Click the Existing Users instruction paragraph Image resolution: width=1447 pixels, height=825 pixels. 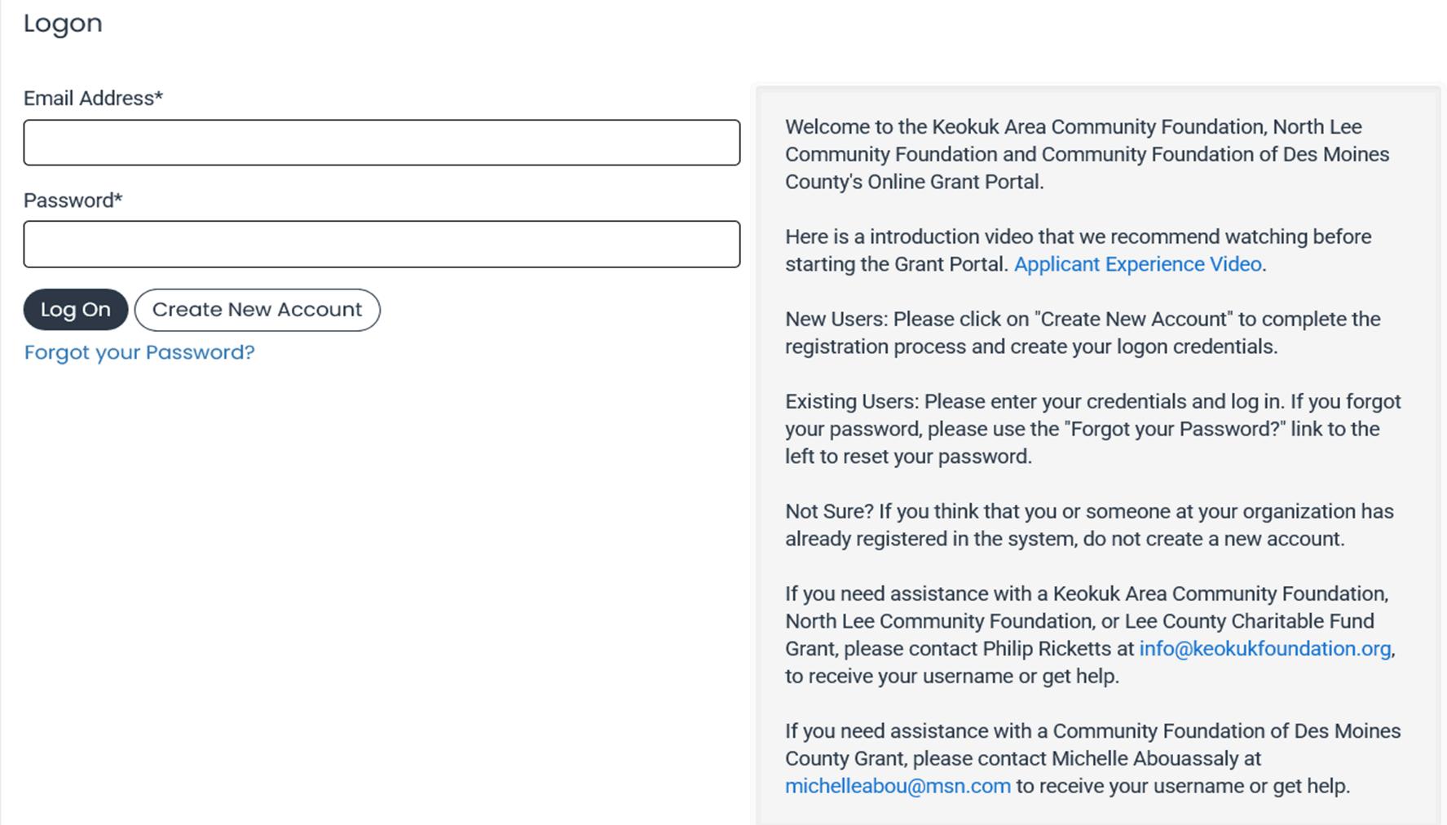pos(1092,429)
